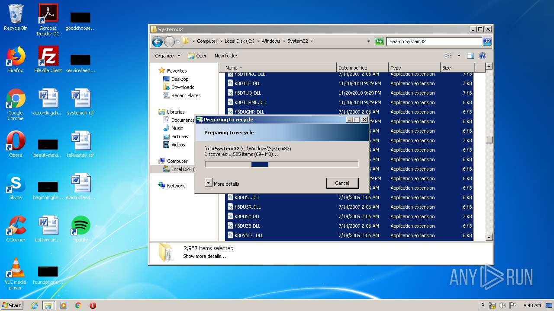Open the goodchoose desktop file
The image size is (554, 311).
[x=81, y=21]
